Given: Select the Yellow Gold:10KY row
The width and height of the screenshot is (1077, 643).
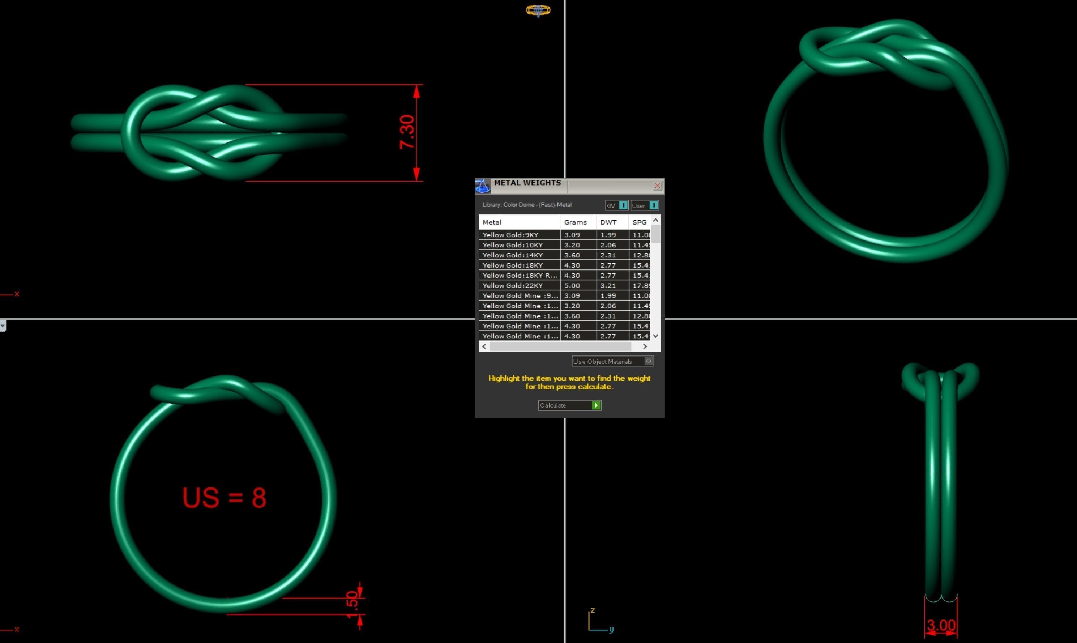Looking at the screenshot, I should click(565, 245).
